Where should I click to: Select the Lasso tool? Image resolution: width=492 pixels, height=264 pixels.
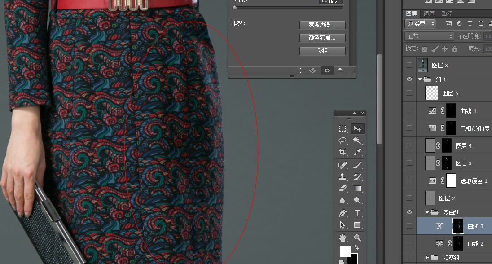point(343,141)
